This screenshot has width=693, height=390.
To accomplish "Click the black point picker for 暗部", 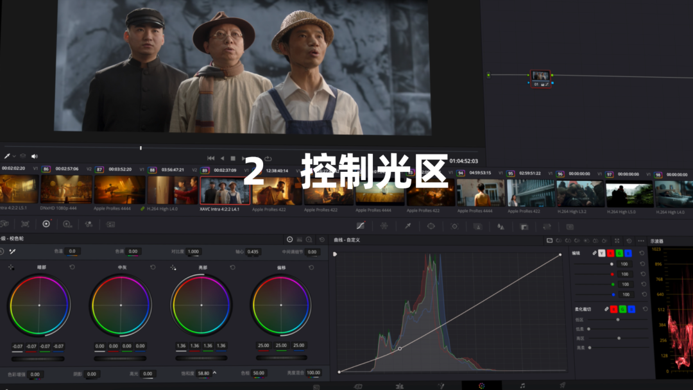I will pos(11,267).
